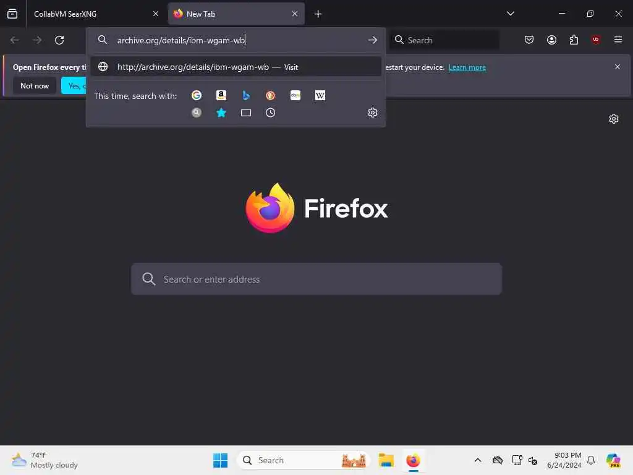The image size is (633, 475).
Task: Select the New Tab tab
Action: pos(236,14)
